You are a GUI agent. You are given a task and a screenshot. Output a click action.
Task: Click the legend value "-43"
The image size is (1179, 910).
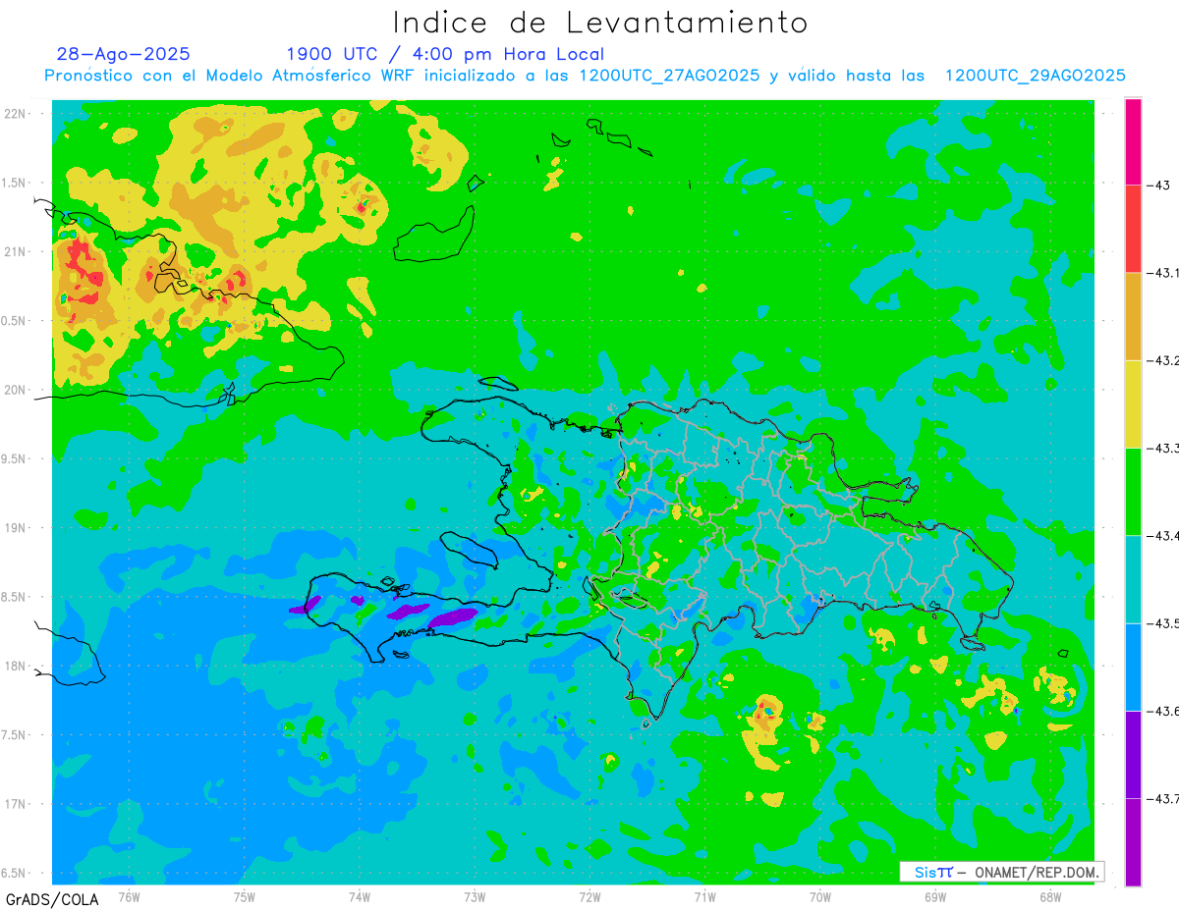tap(1157, 185)
